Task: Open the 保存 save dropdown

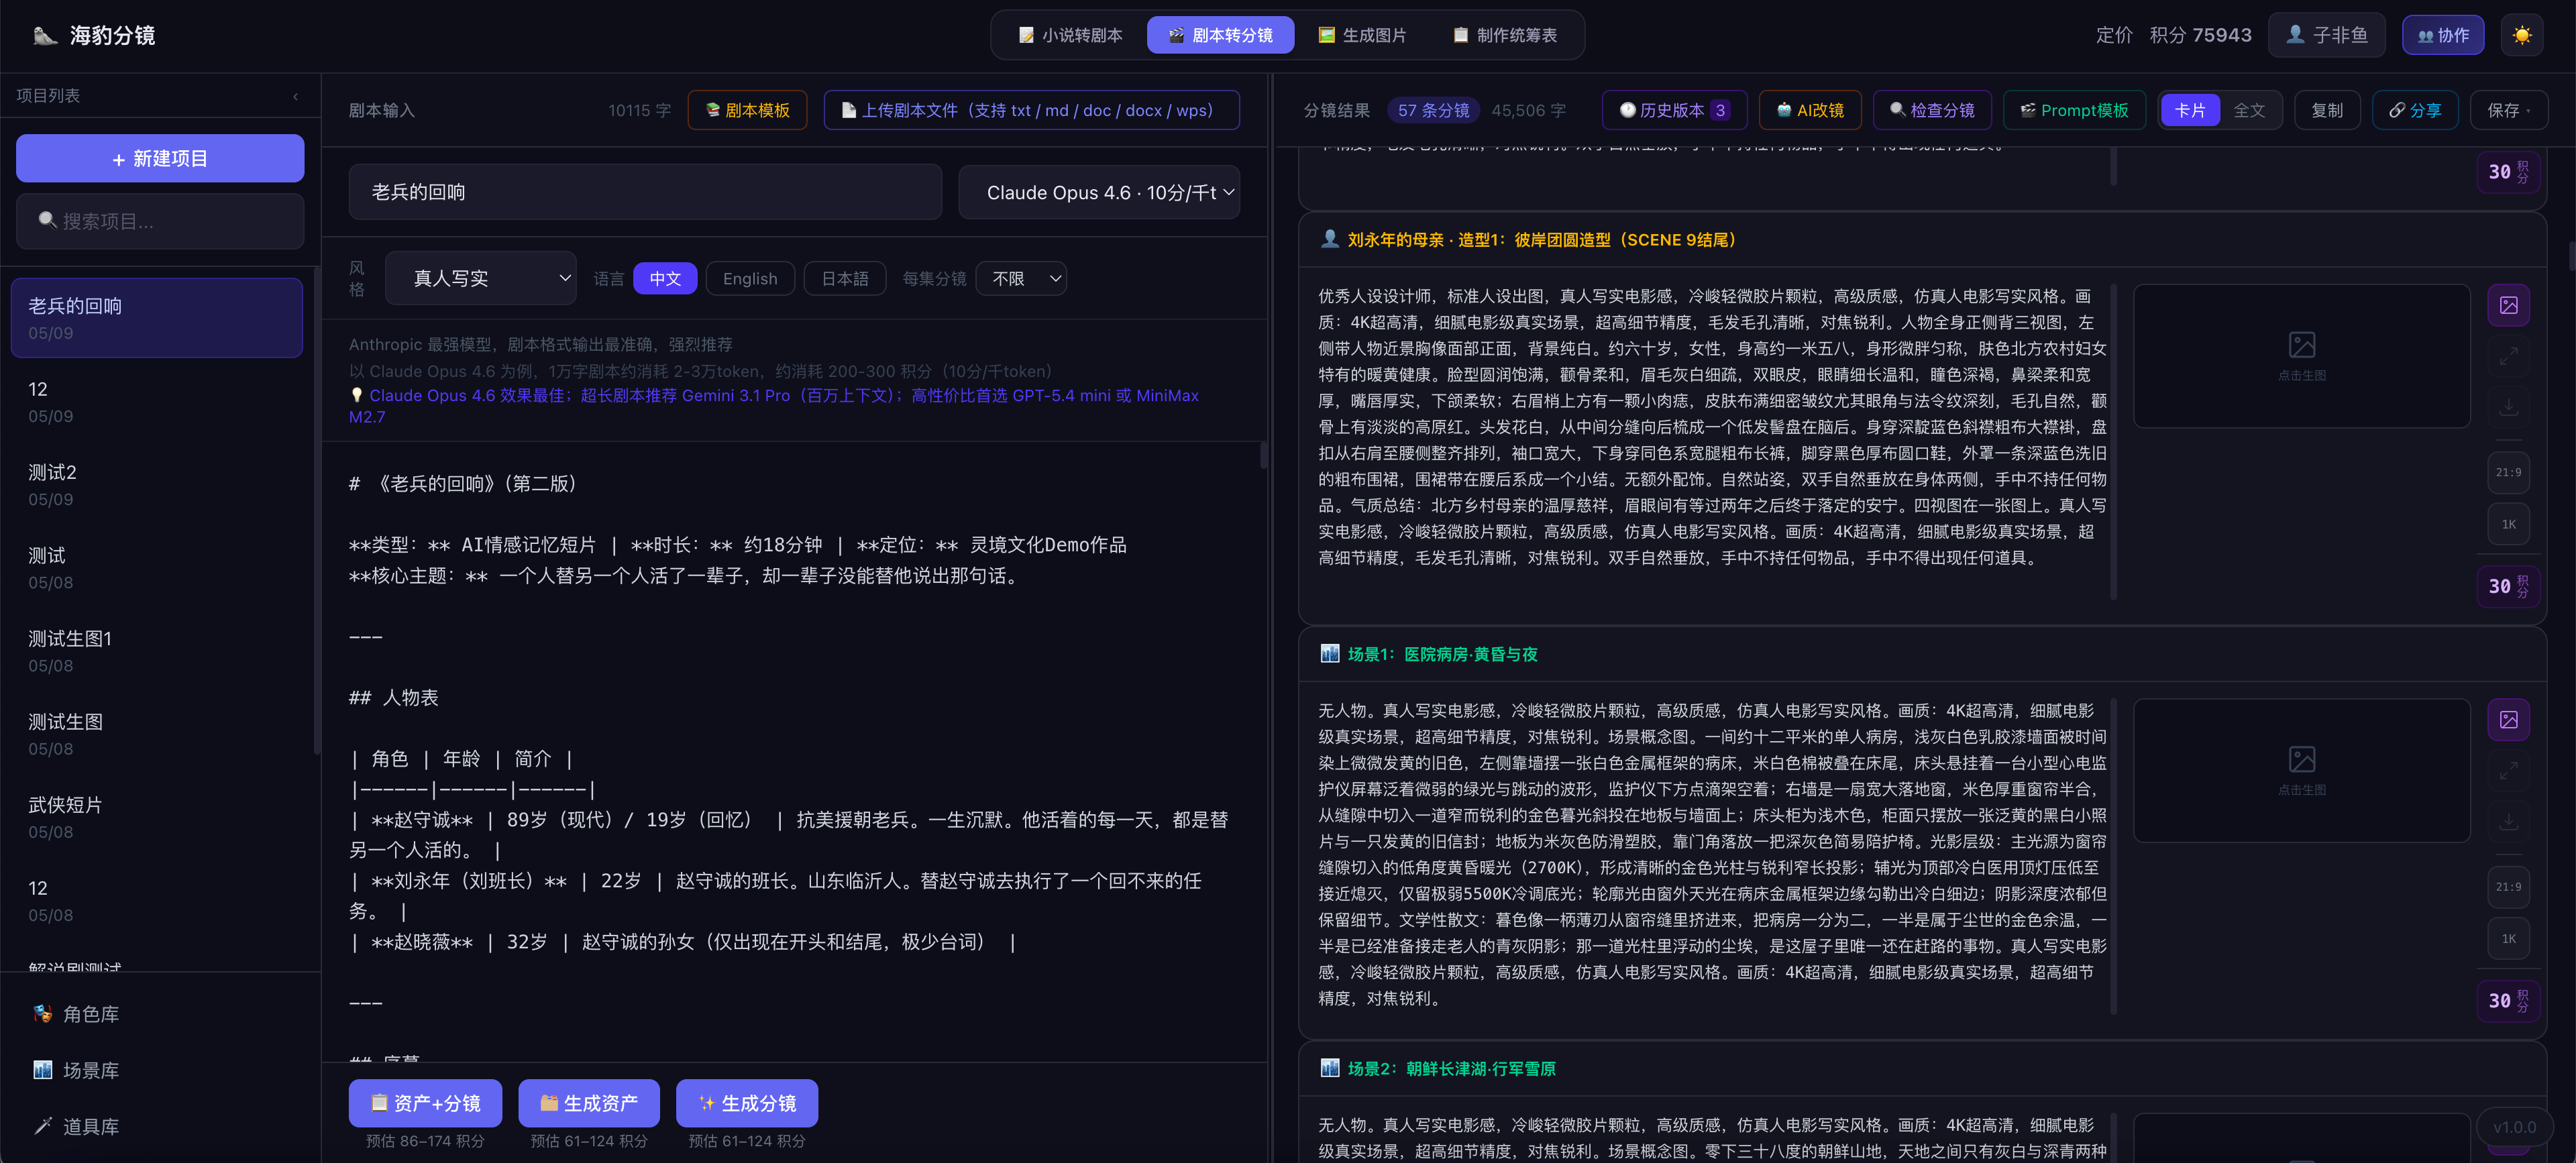Action: tap(2508, 110)
